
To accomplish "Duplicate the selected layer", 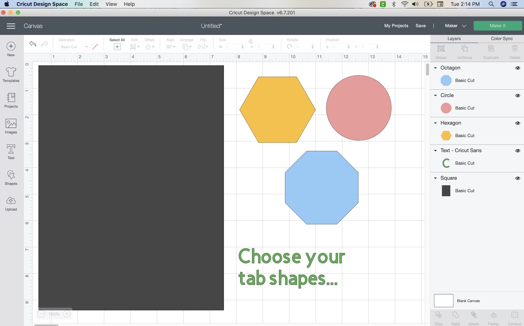I will point(491,49).
